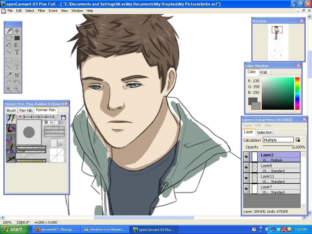312x234 pixels.
Task: Toggle visibility of Layer8
Action: 246,168
